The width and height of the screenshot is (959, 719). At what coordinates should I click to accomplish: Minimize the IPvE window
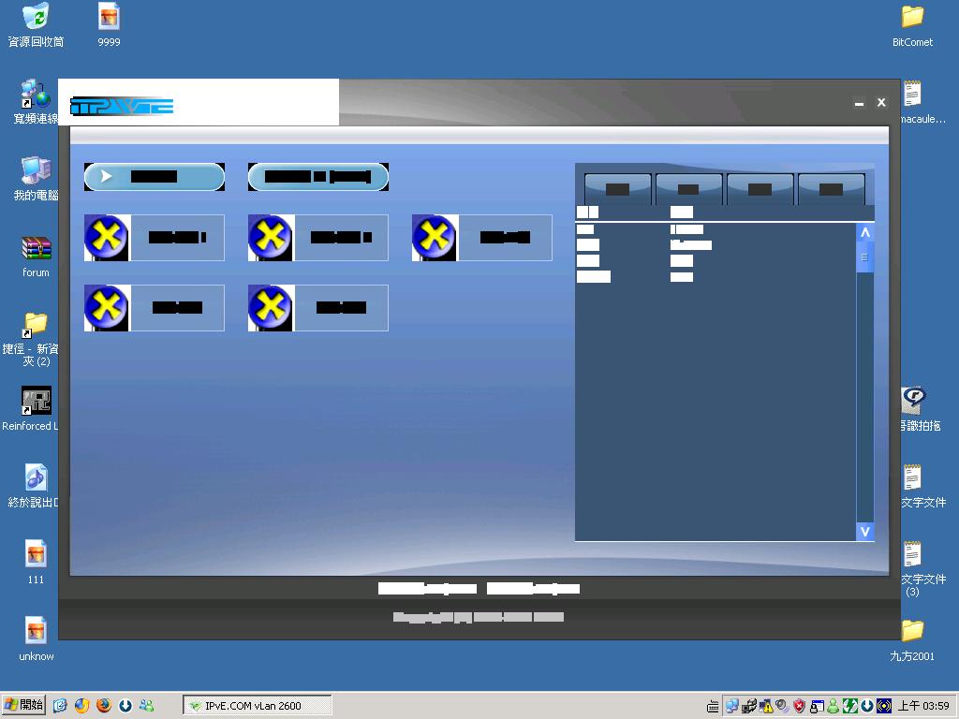860,103
